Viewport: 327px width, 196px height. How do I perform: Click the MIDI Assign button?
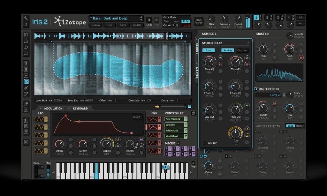[199, 21]
